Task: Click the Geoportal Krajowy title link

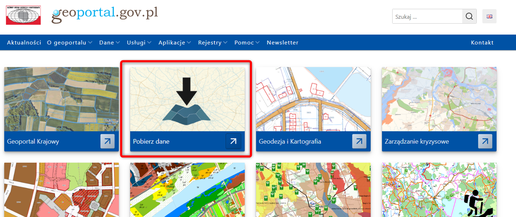Action: tap(33, 141)
